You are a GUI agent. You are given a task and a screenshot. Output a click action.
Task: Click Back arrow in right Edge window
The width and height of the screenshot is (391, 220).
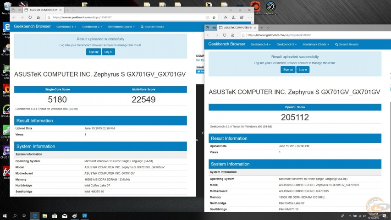[x=209, y=35]
